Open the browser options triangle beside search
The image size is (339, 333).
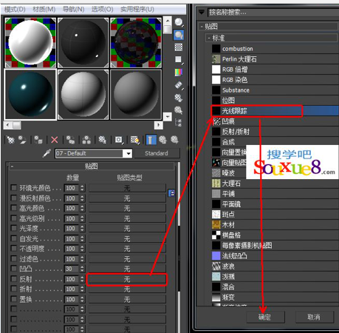pyautogui.click(x=202, y=12)
